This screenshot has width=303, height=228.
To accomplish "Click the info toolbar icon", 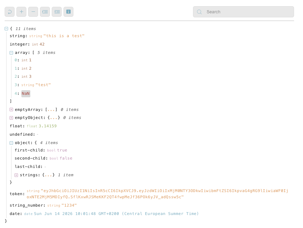I will coord(68,12).
